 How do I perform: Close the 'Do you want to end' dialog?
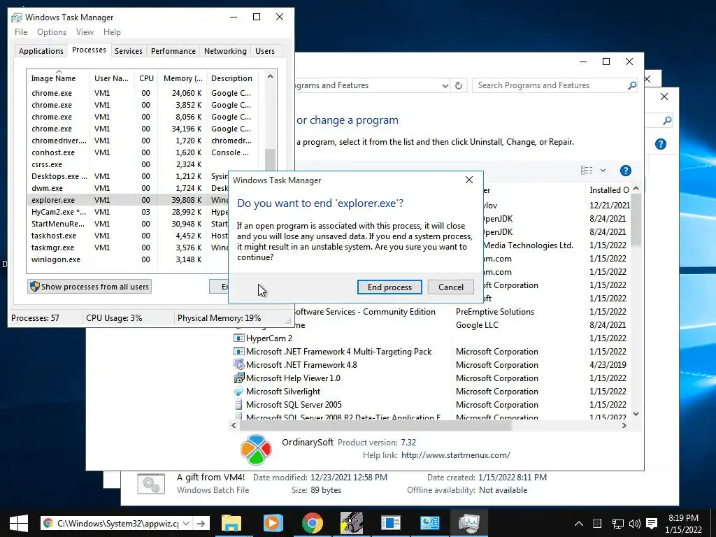point(469,180)
